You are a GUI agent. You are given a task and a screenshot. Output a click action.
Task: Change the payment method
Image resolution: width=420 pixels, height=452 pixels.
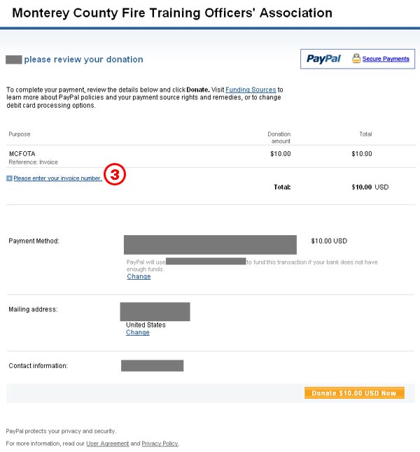click(x=139, y=276)
